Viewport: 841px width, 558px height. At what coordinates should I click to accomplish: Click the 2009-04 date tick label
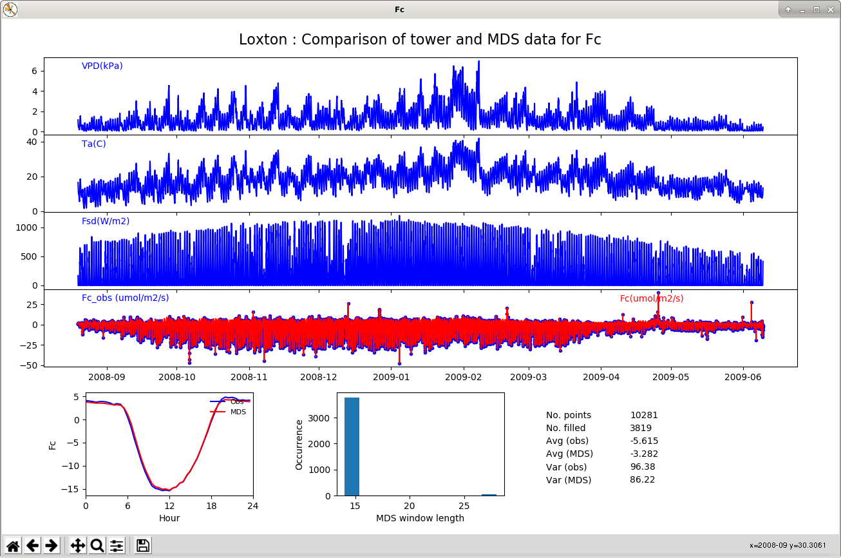[x=601, y=376]
